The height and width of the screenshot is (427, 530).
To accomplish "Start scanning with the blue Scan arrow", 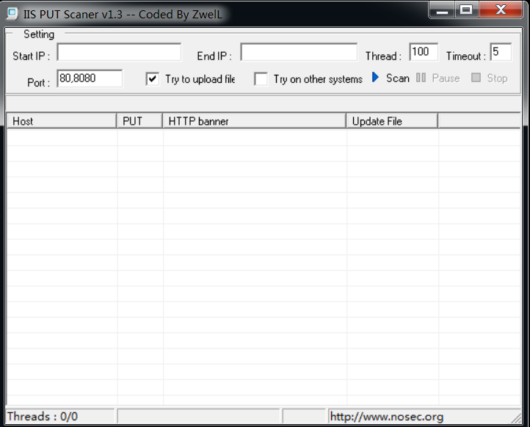I will [x=391, y=78].
